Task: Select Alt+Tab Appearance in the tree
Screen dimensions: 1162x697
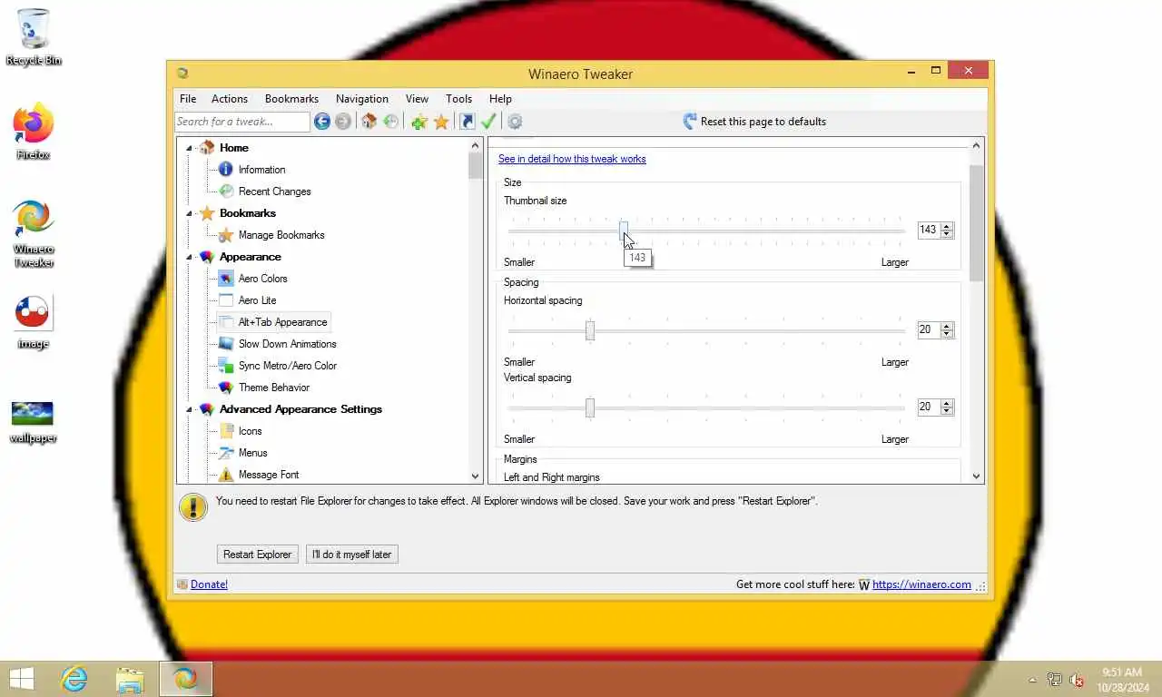Action: [x=282, y=322]
